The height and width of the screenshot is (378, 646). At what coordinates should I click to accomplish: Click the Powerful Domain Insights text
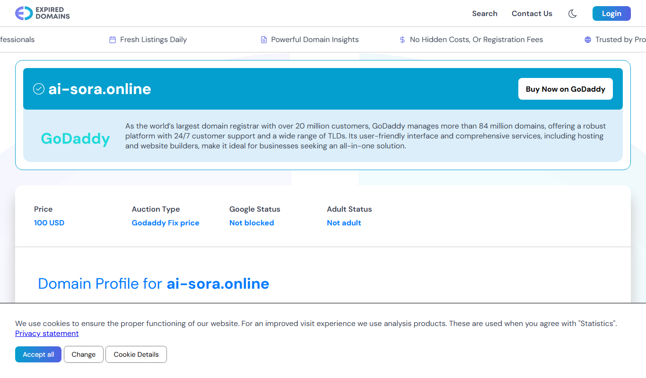click(x=315, y=40)
